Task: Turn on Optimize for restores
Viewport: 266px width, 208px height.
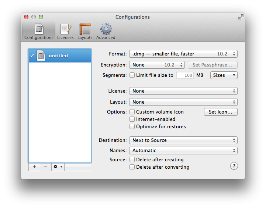Action: coord(132,126)
